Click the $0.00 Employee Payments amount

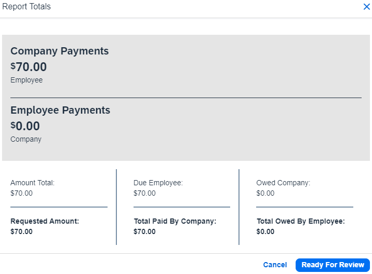25,126
